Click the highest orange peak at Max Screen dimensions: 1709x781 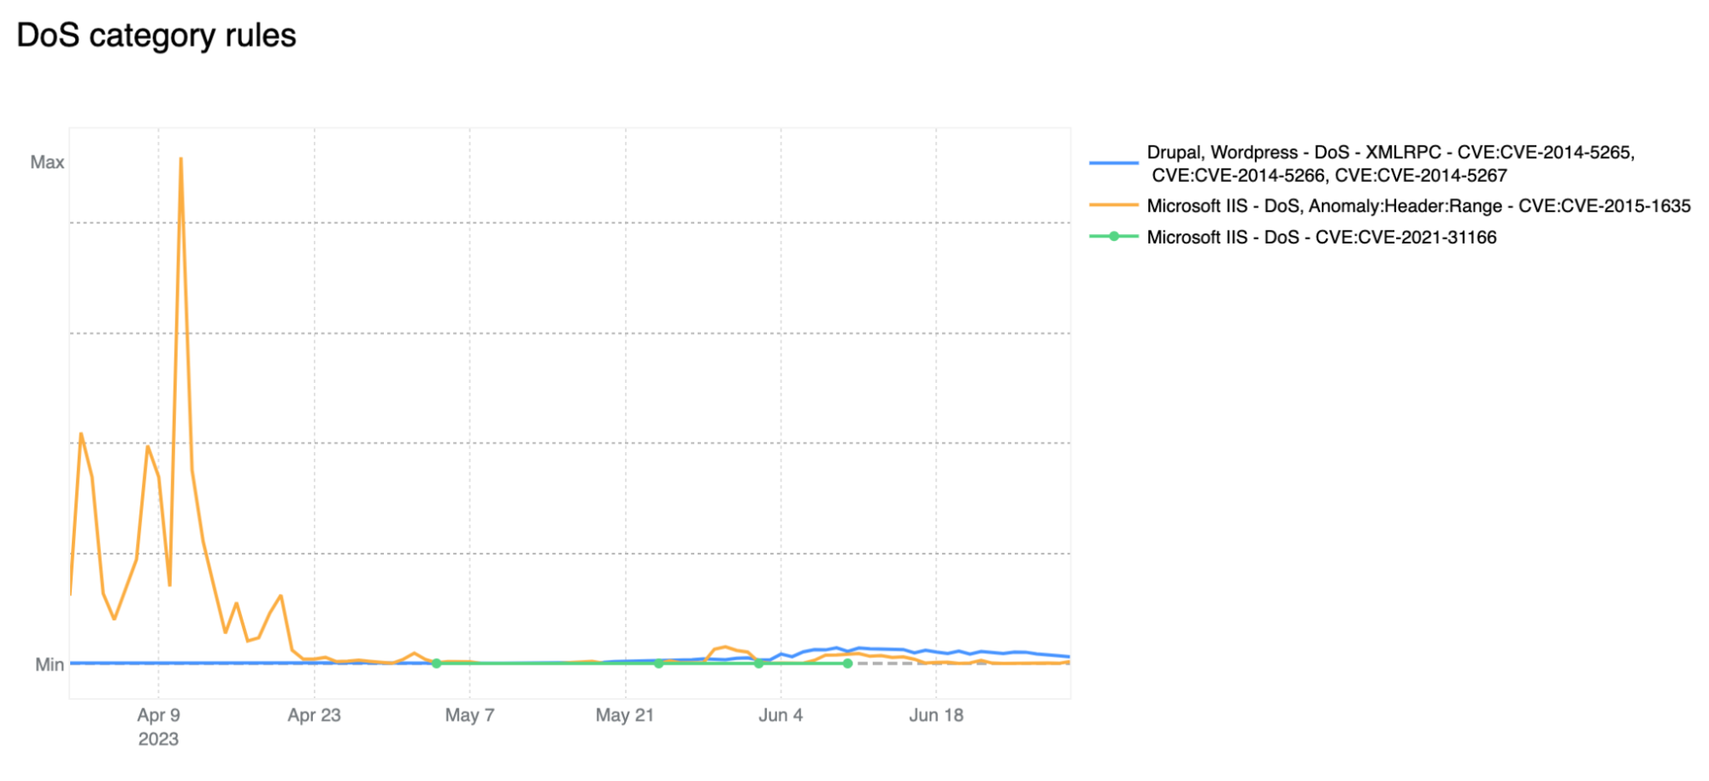180,159
